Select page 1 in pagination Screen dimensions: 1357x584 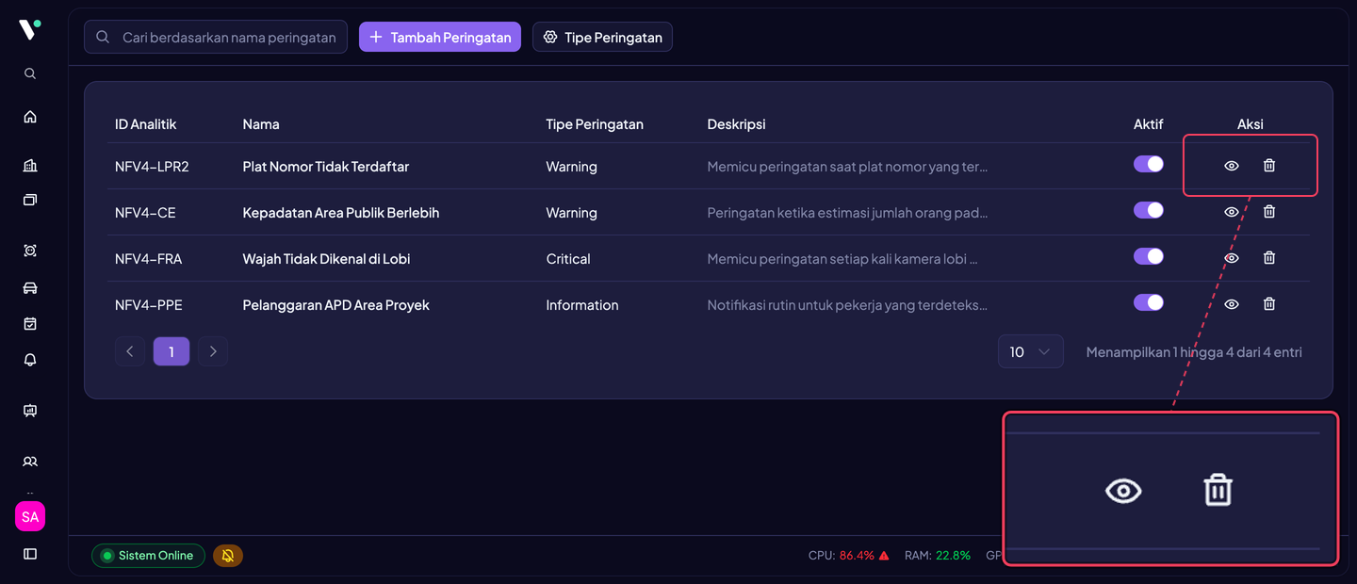172,351
